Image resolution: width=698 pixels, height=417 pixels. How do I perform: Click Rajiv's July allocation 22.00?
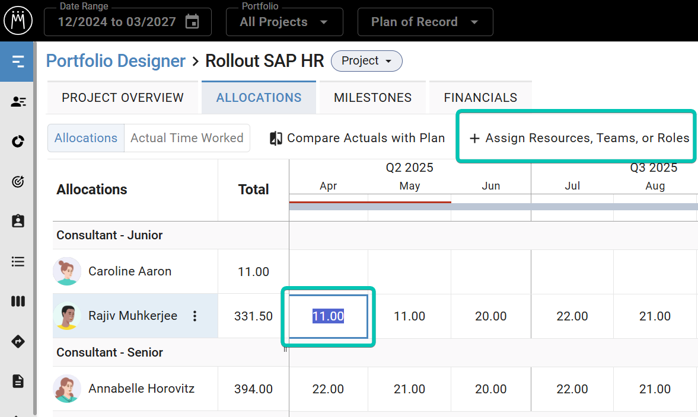[x=572, y=316]
